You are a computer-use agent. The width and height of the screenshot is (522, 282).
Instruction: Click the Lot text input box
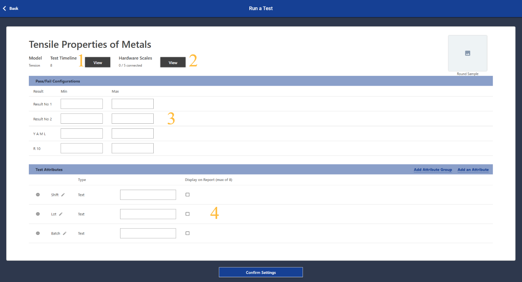click(148, 214)
